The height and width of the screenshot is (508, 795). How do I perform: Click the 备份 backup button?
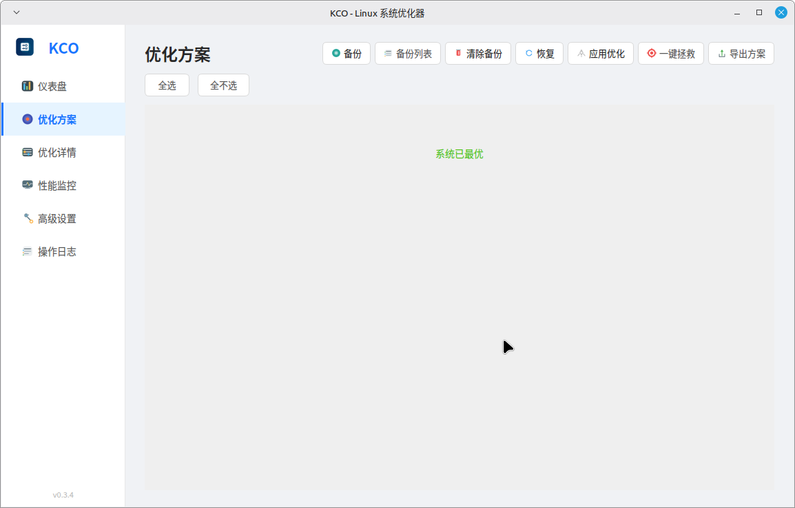click(347, 54)
